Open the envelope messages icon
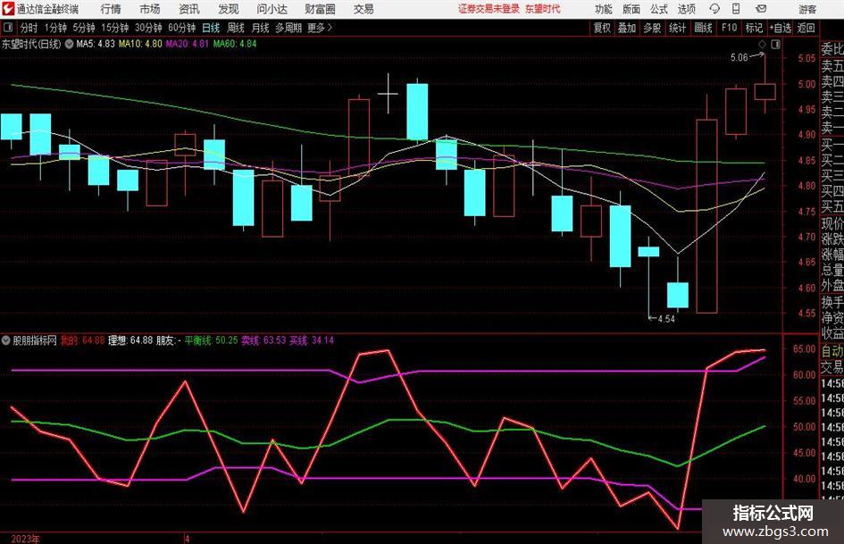Viewport: 844px width, 544px height. coord(761,9)
